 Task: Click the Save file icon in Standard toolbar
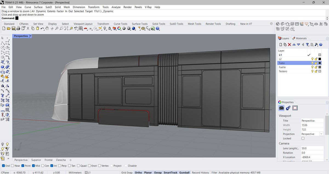tap(13, 28)
